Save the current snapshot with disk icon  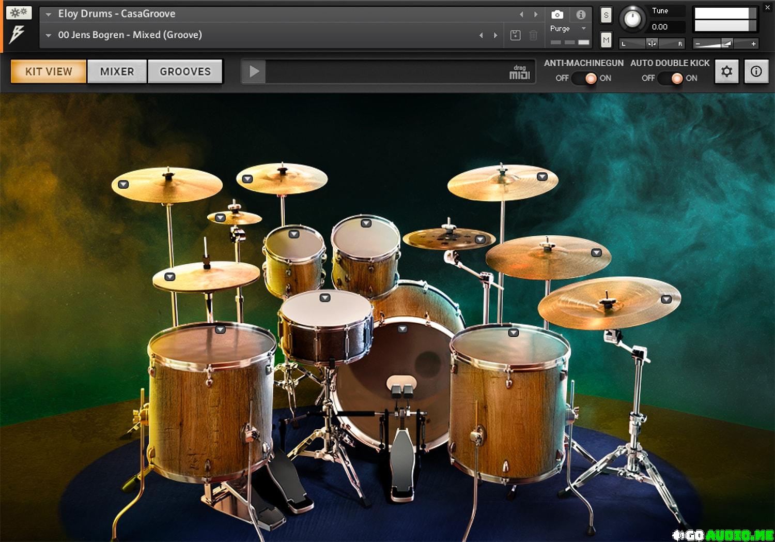pos(515,35)
